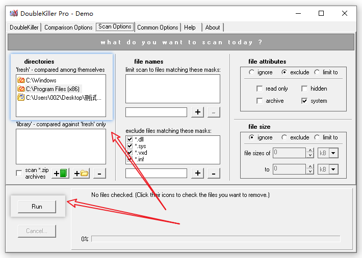Decrease the file sizes of value
Image resolution: width=362 pixels, height=258 pixels.
pyautogui.click(x=310, y=155)
